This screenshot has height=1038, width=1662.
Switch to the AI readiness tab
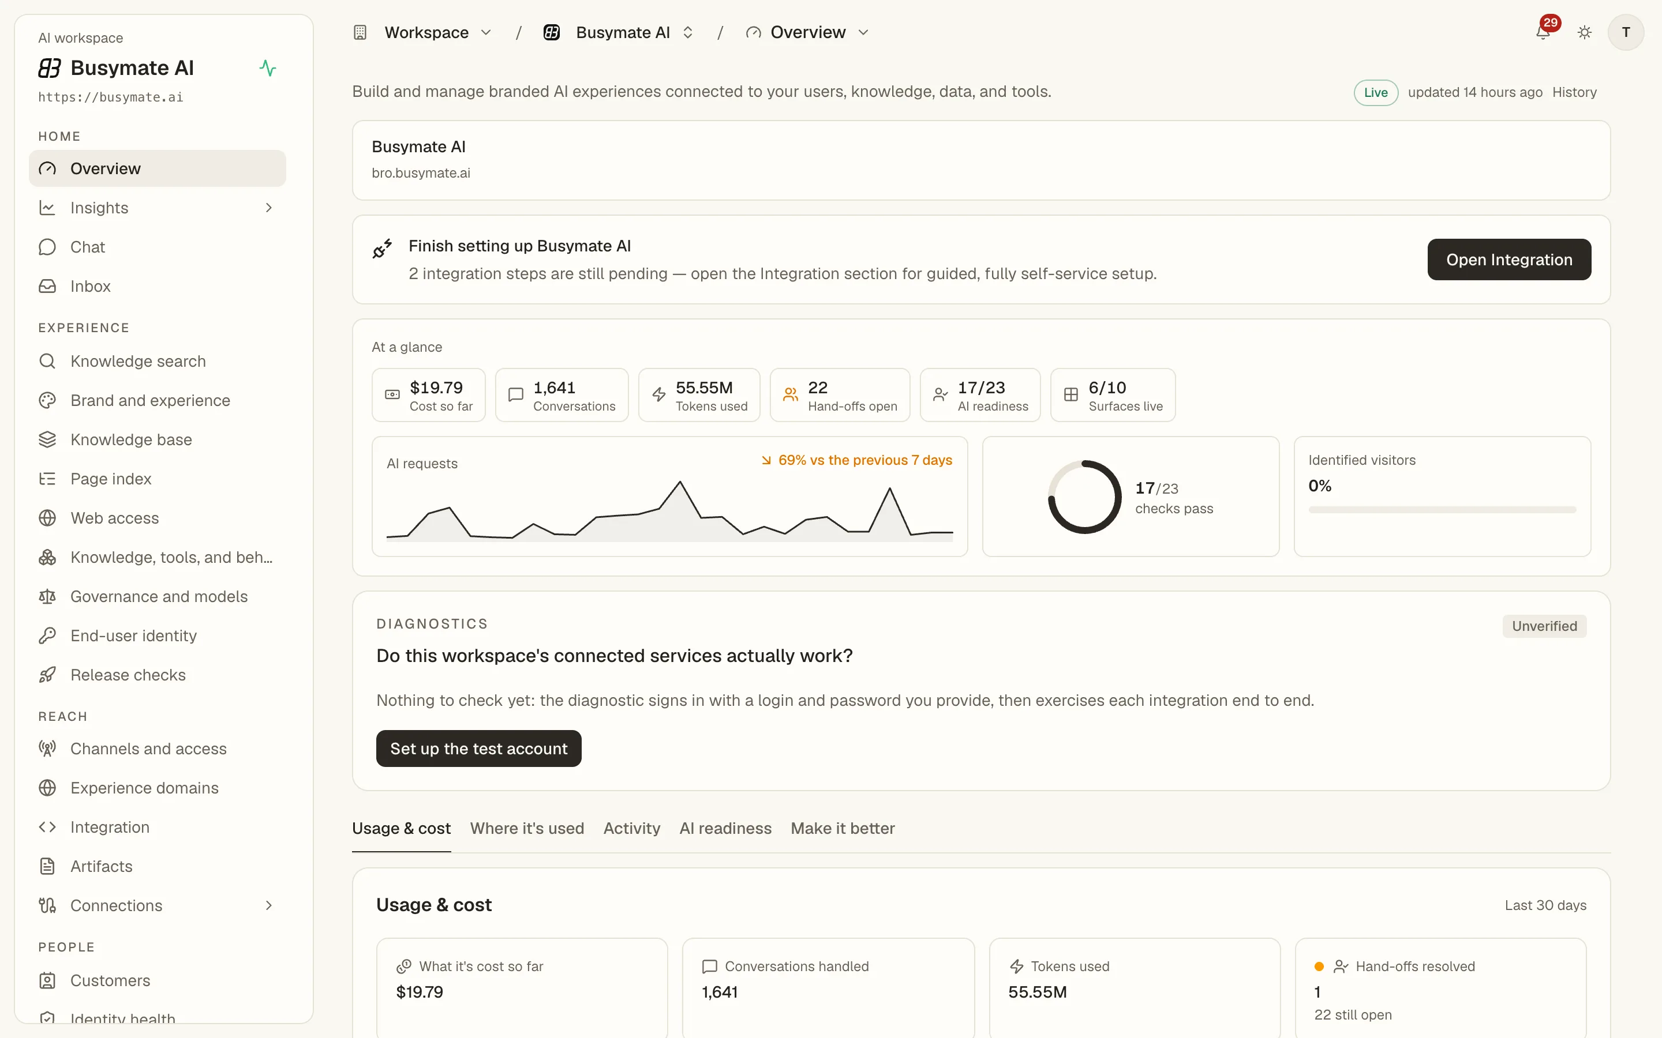click(x=725, y=828)
